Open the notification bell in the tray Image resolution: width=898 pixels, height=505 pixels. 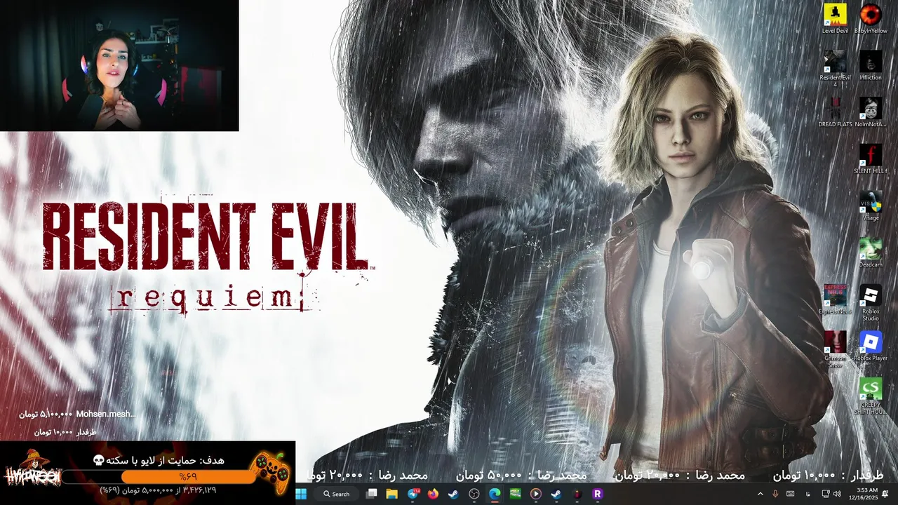click(x=885, y=494)
